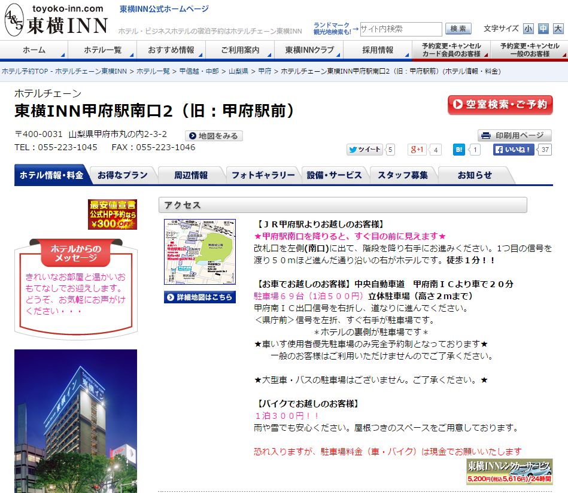
Task: Click the 〒400-0031 address text
Action: (x=90, y=134)
